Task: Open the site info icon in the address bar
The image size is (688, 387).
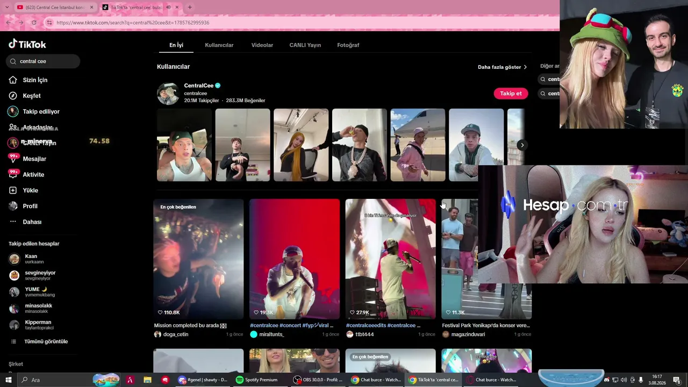Action: point(49,23)
